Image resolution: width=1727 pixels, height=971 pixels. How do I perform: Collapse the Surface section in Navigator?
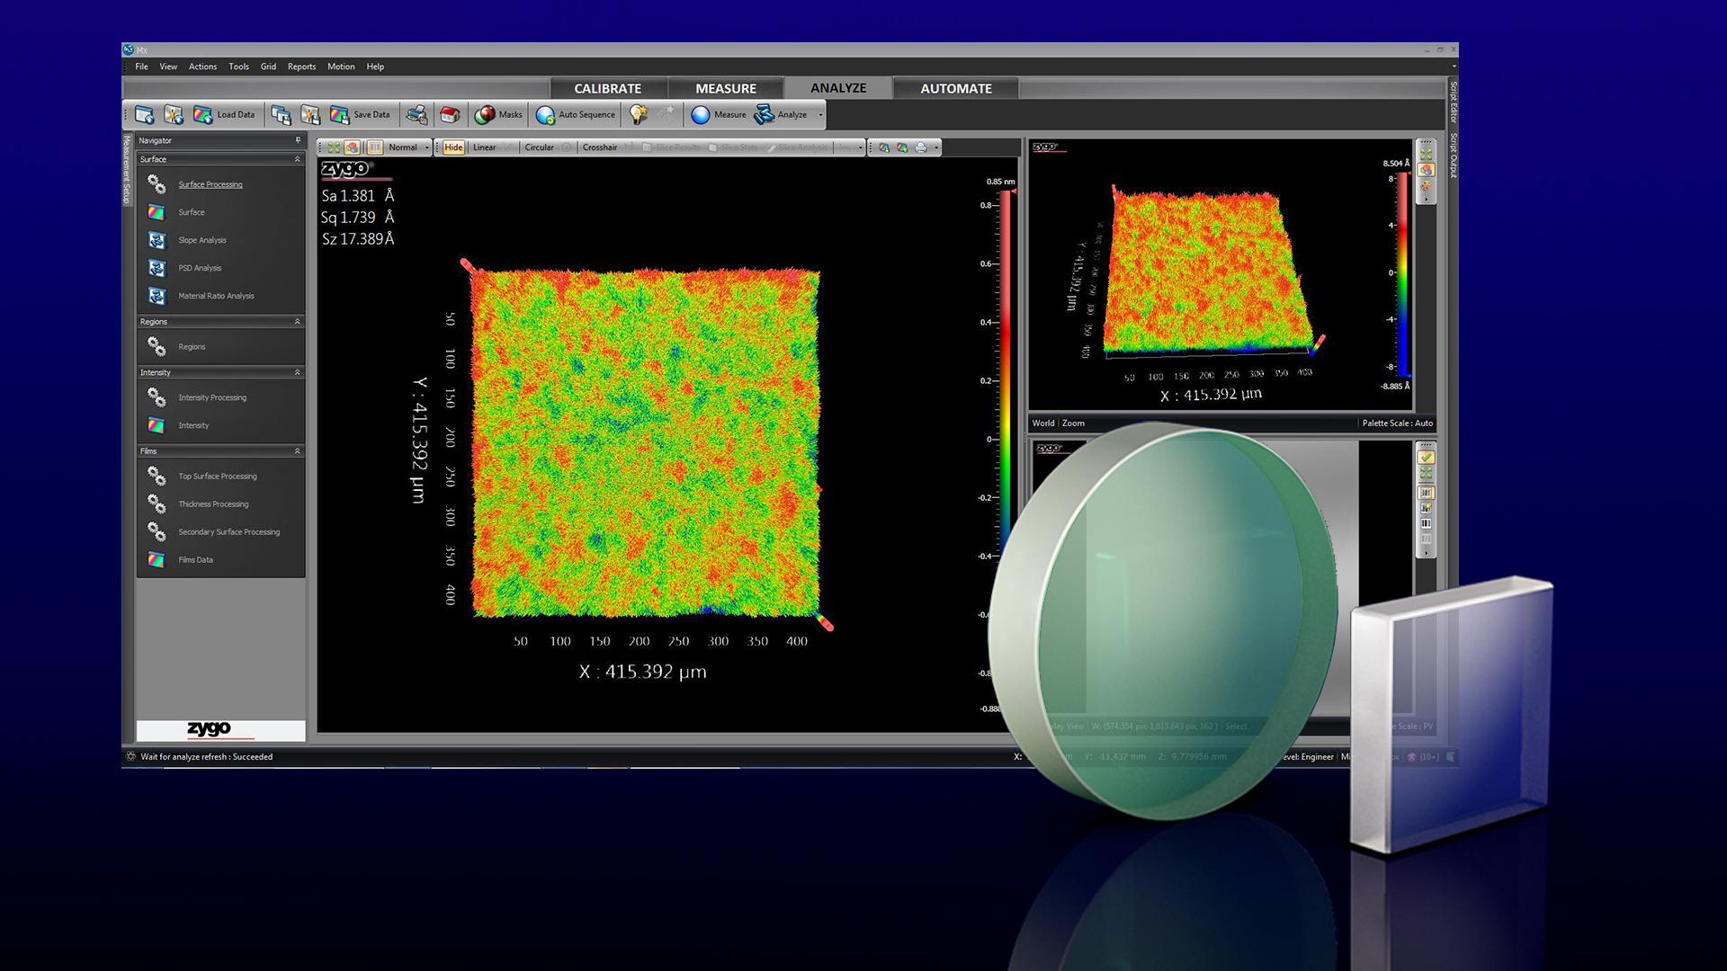pos(298,159)
